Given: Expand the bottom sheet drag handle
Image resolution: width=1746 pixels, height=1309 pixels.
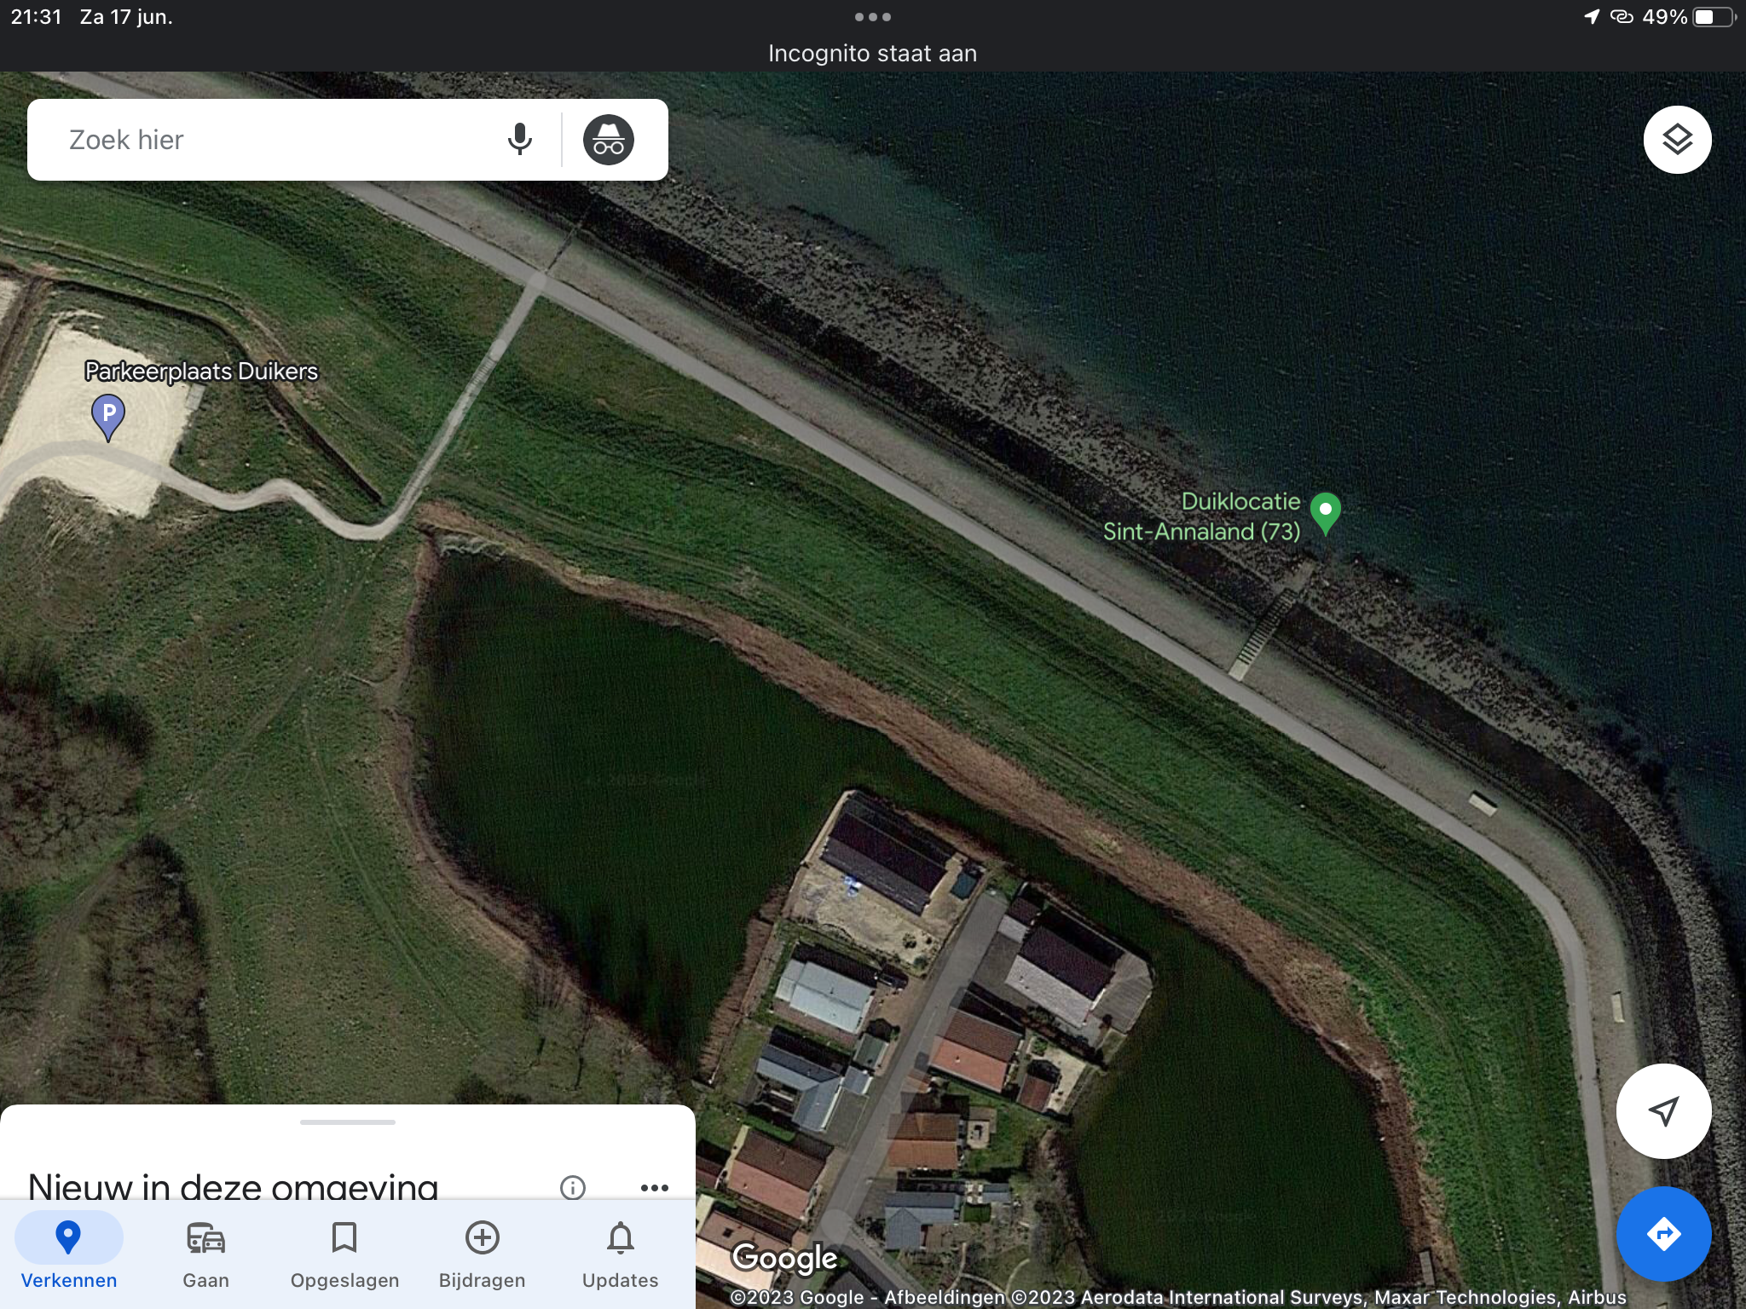Looking at the screenshot, I should pyautogui.click(x=347, y=1122).
